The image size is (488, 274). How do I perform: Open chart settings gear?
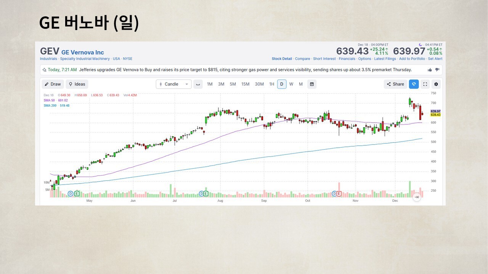point(436,84)
